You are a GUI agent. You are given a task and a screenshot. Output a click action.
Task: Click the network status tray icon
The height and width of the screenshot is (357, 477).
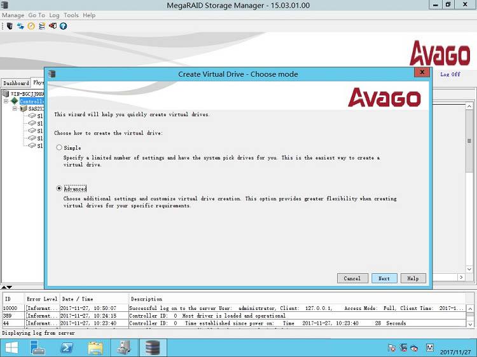(403, 348)
